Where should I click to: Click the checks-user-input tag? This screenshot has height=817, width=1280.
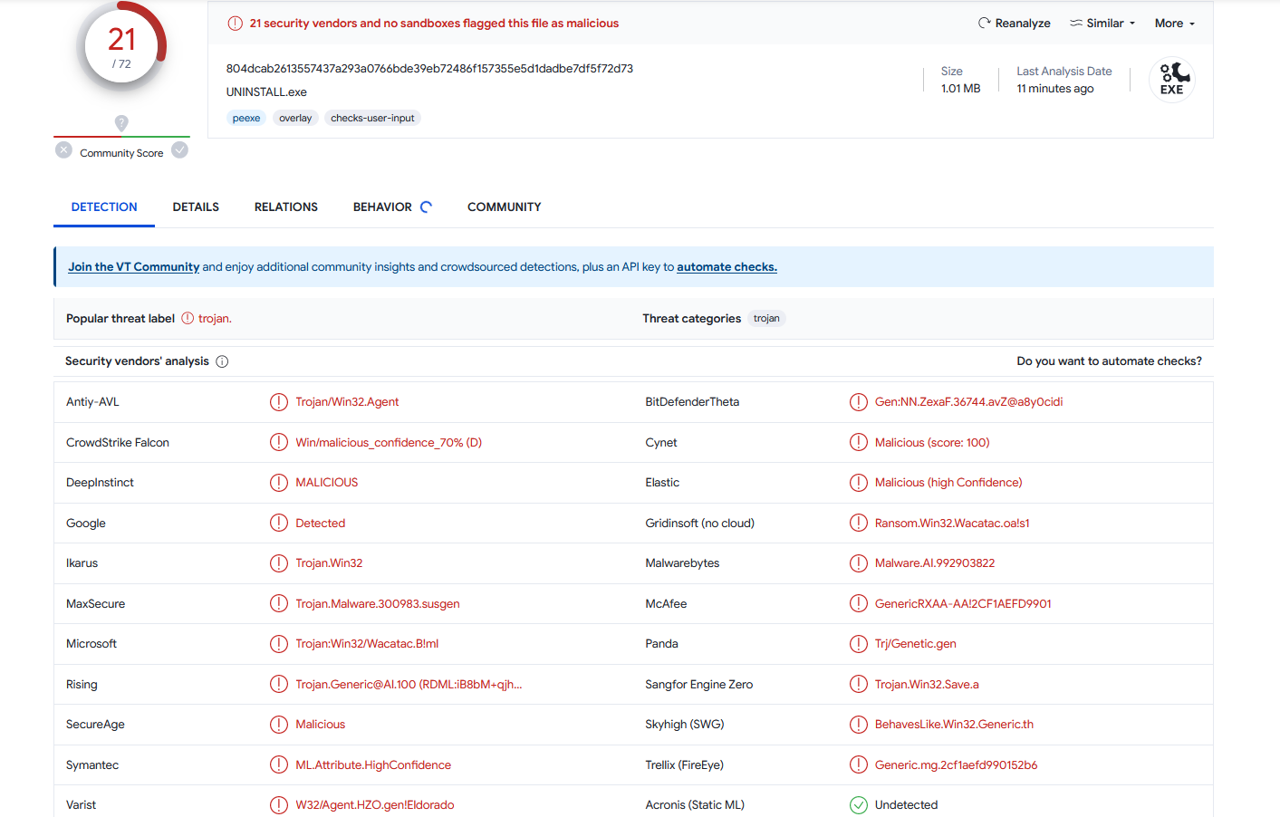click(372, 118)
